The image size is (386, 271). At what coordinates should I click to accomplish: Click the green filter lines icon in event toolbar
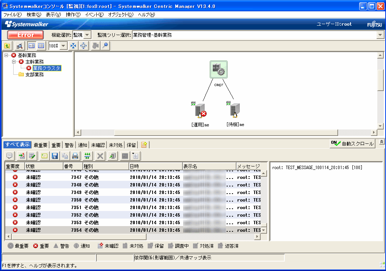(x=88, y=156)
